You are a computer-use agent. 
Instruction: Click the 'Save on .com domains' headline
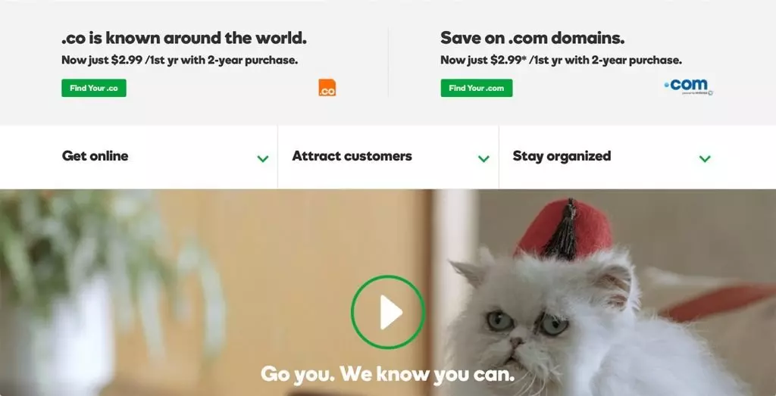[x=533, y=38]
